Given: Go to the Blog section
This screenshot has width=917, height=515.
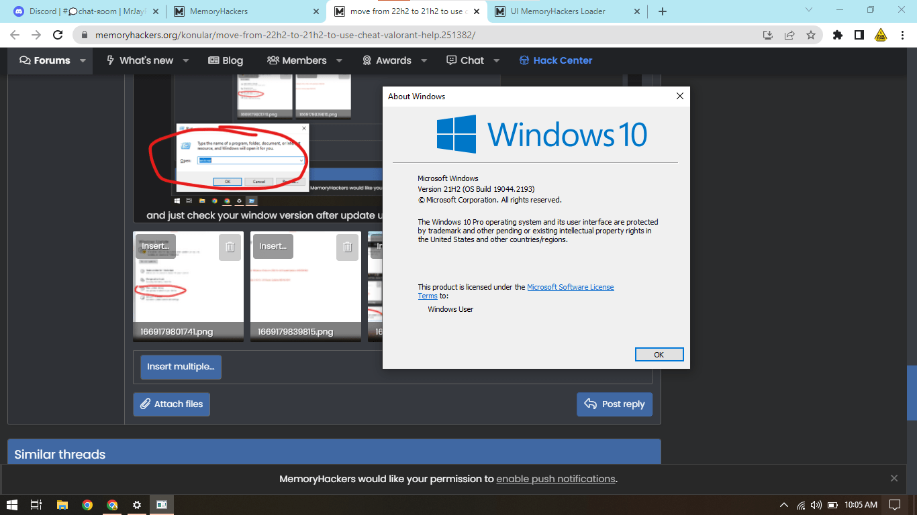Looking at the screenshot, I should pyautogui.click(x=226, y=60).
